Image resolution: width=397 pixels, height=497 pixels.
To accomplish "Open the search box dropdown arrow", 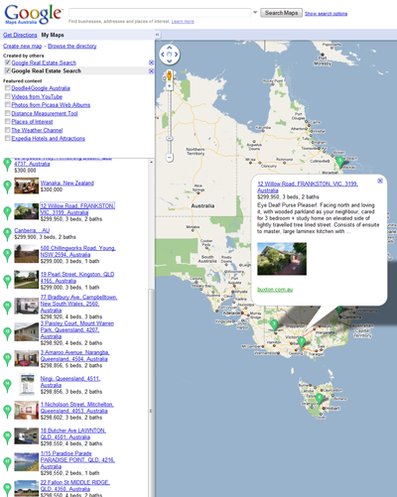I will coord(255,13).
